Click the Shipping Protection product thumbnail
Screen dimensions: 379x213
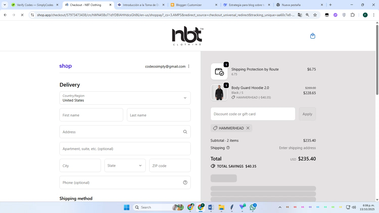(x=219, y=71)
